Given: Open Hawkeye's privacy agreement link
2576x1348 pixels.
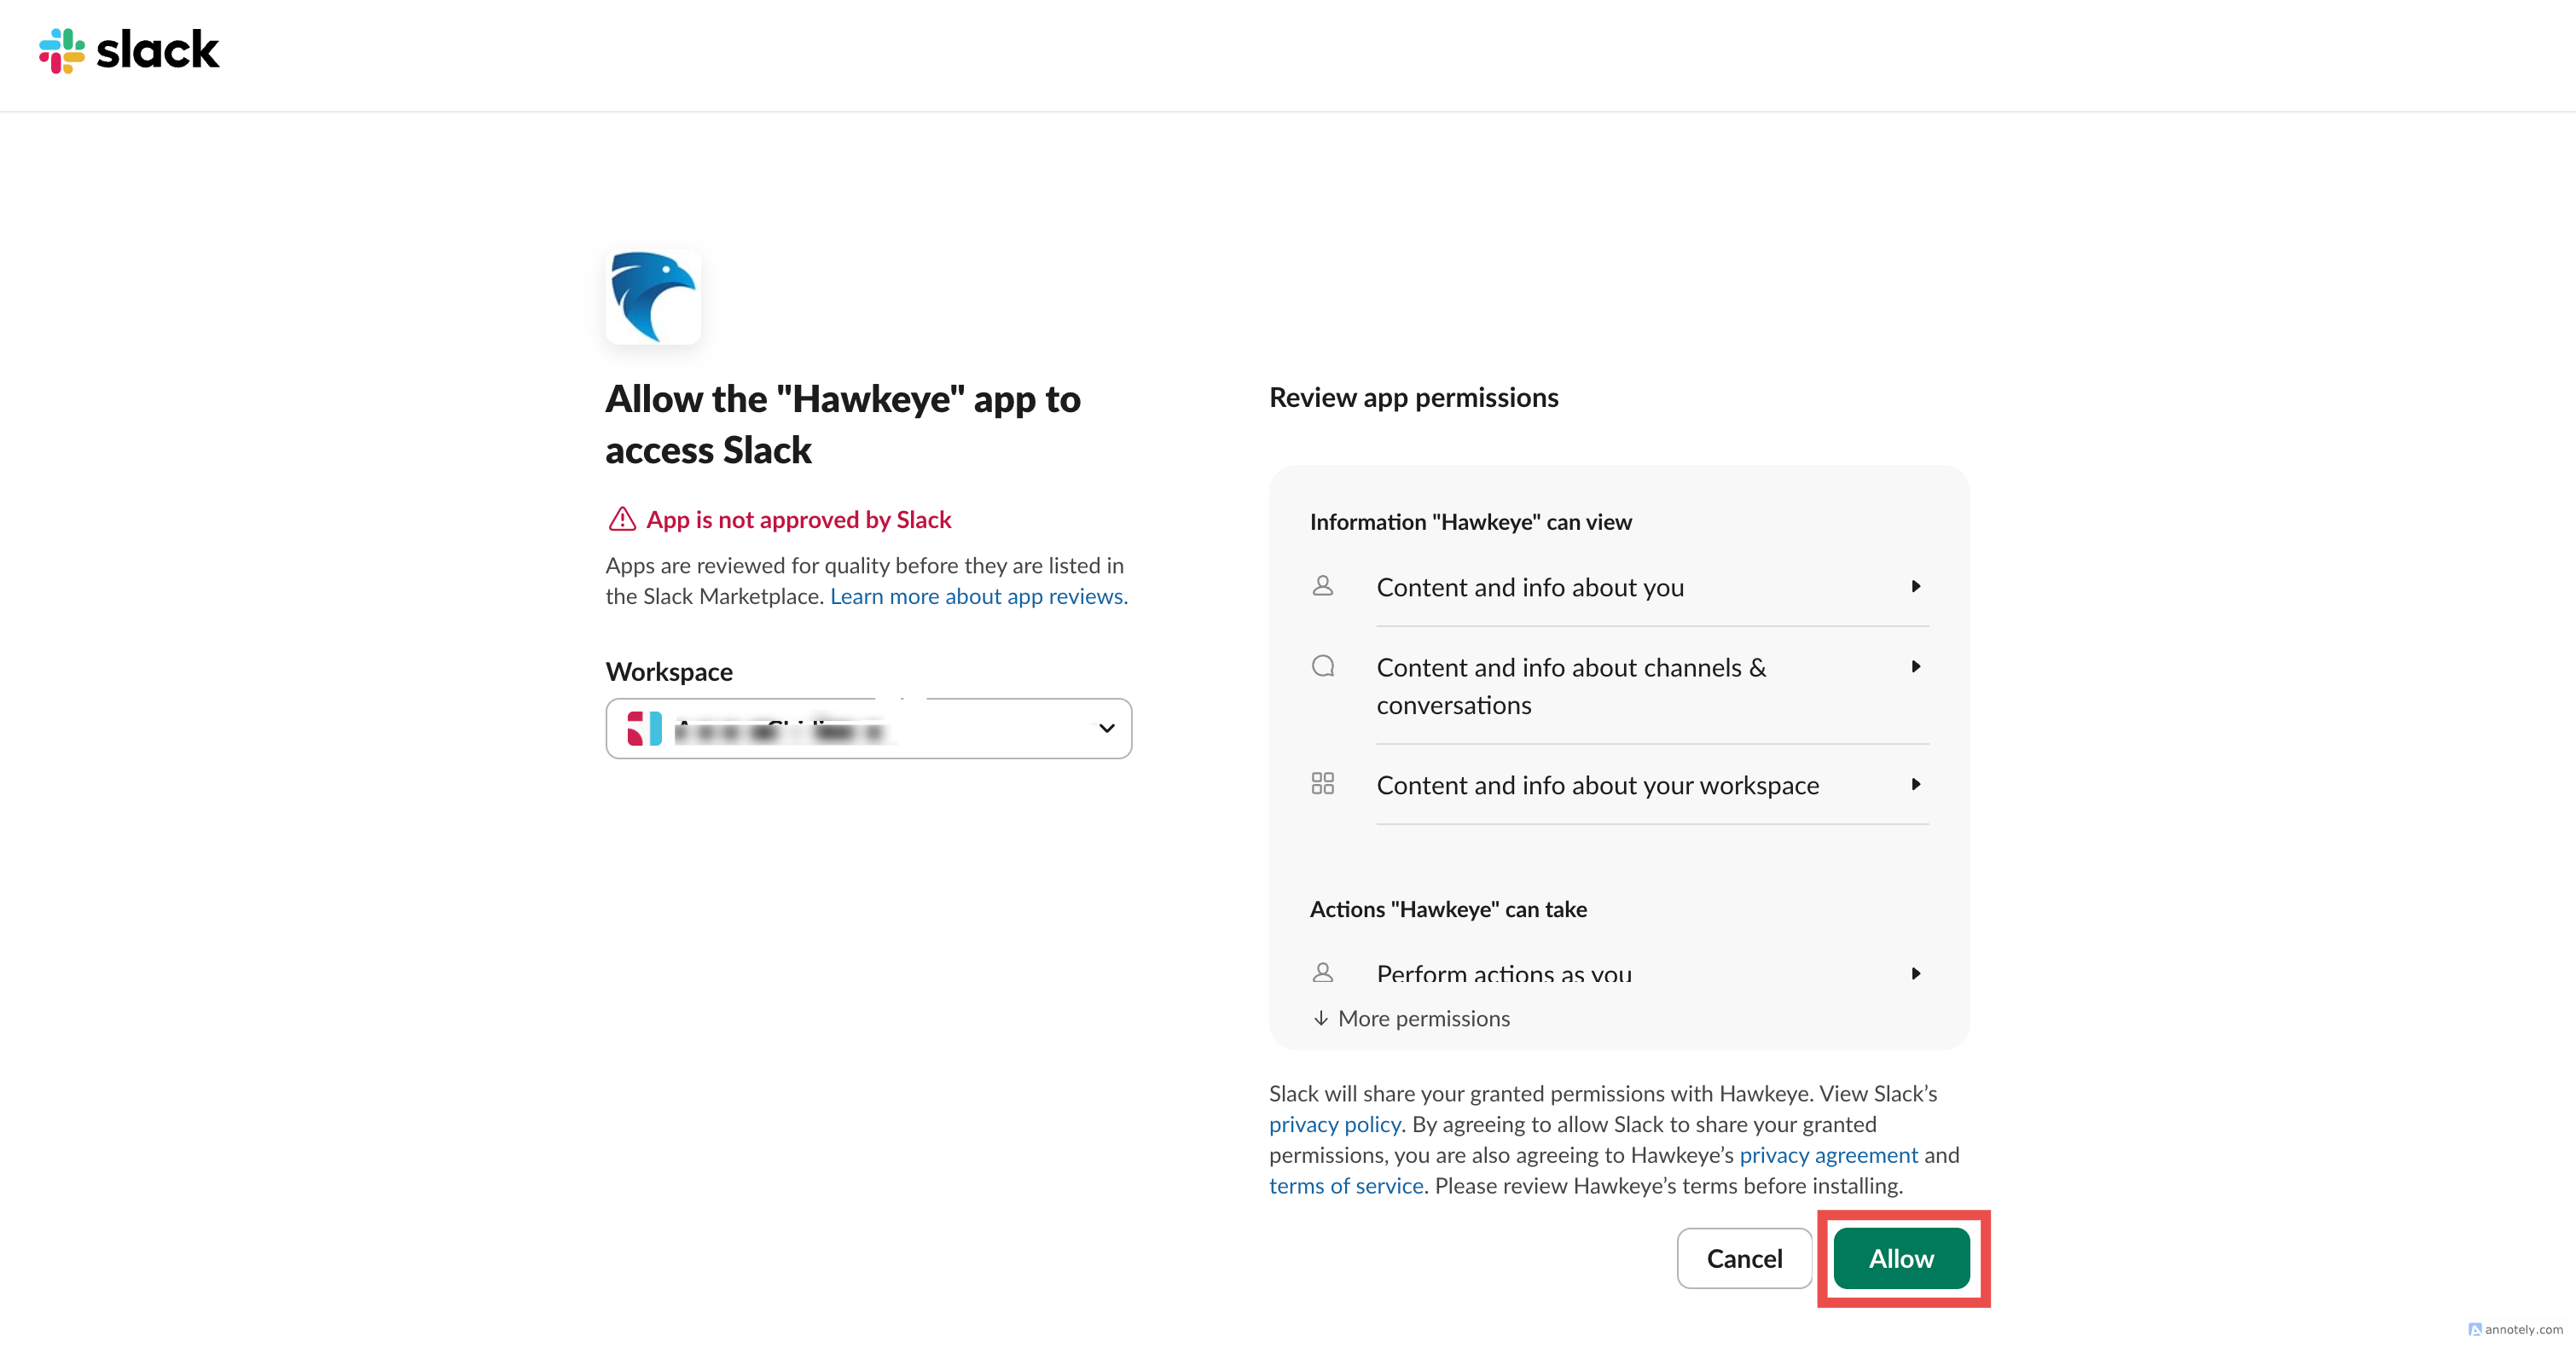Looking at the screenshot, I should point(1828,1155).
